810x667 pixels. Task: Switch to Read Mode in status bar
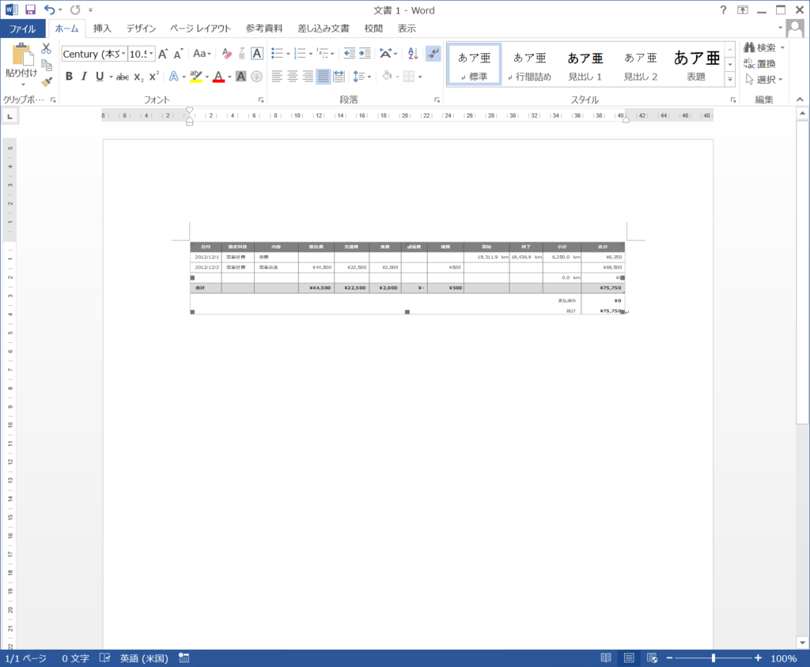pos(605,657)
